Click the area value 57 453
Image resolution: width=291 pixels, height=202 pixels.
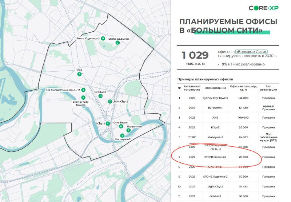(243, 186)
